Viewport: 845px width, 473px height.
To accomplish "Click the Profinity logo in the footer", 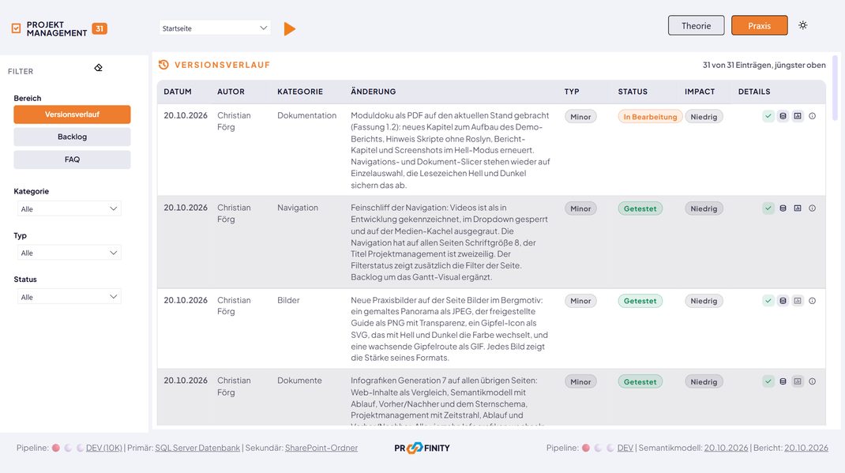I will pyautogui.click(x=422, y=448).
